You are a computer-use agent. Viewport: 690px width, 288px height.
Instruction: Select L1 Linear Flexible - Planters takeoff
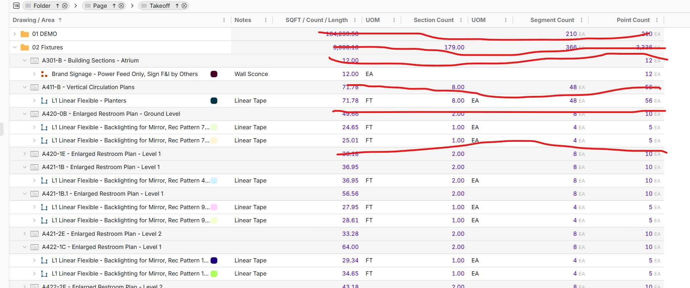pos(89,101)
